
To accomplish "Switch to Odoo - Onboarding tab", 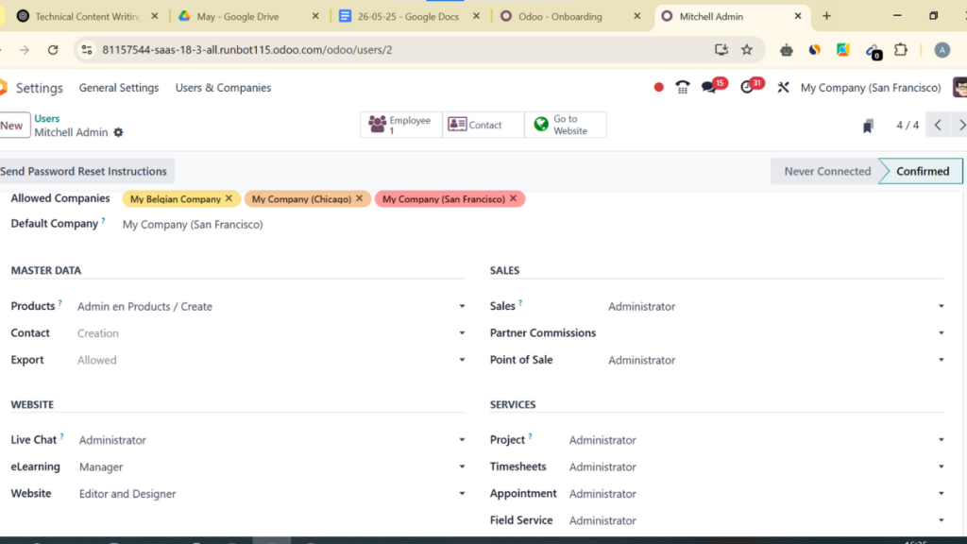I will [568, 17].
